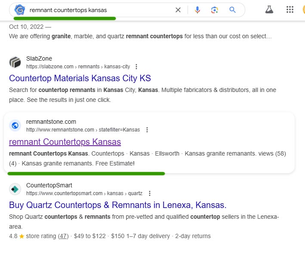Open Google Lens image search
Screen dimensions: 305x260
[x=215, y=10]
